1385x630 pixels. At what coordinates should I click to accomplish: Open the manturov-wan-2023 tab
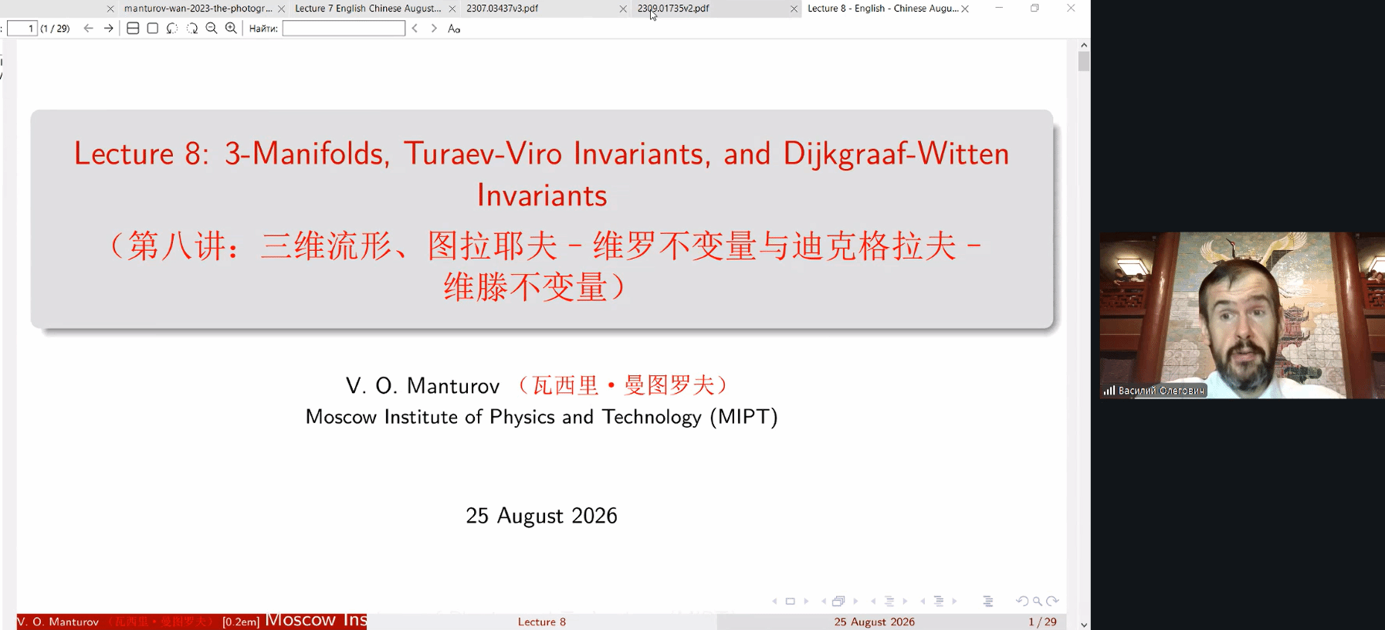(198, 8)
